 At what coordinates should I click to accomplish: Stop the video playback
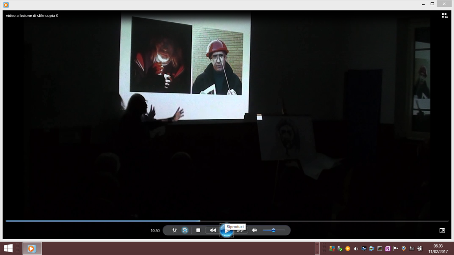pos(198,230)
